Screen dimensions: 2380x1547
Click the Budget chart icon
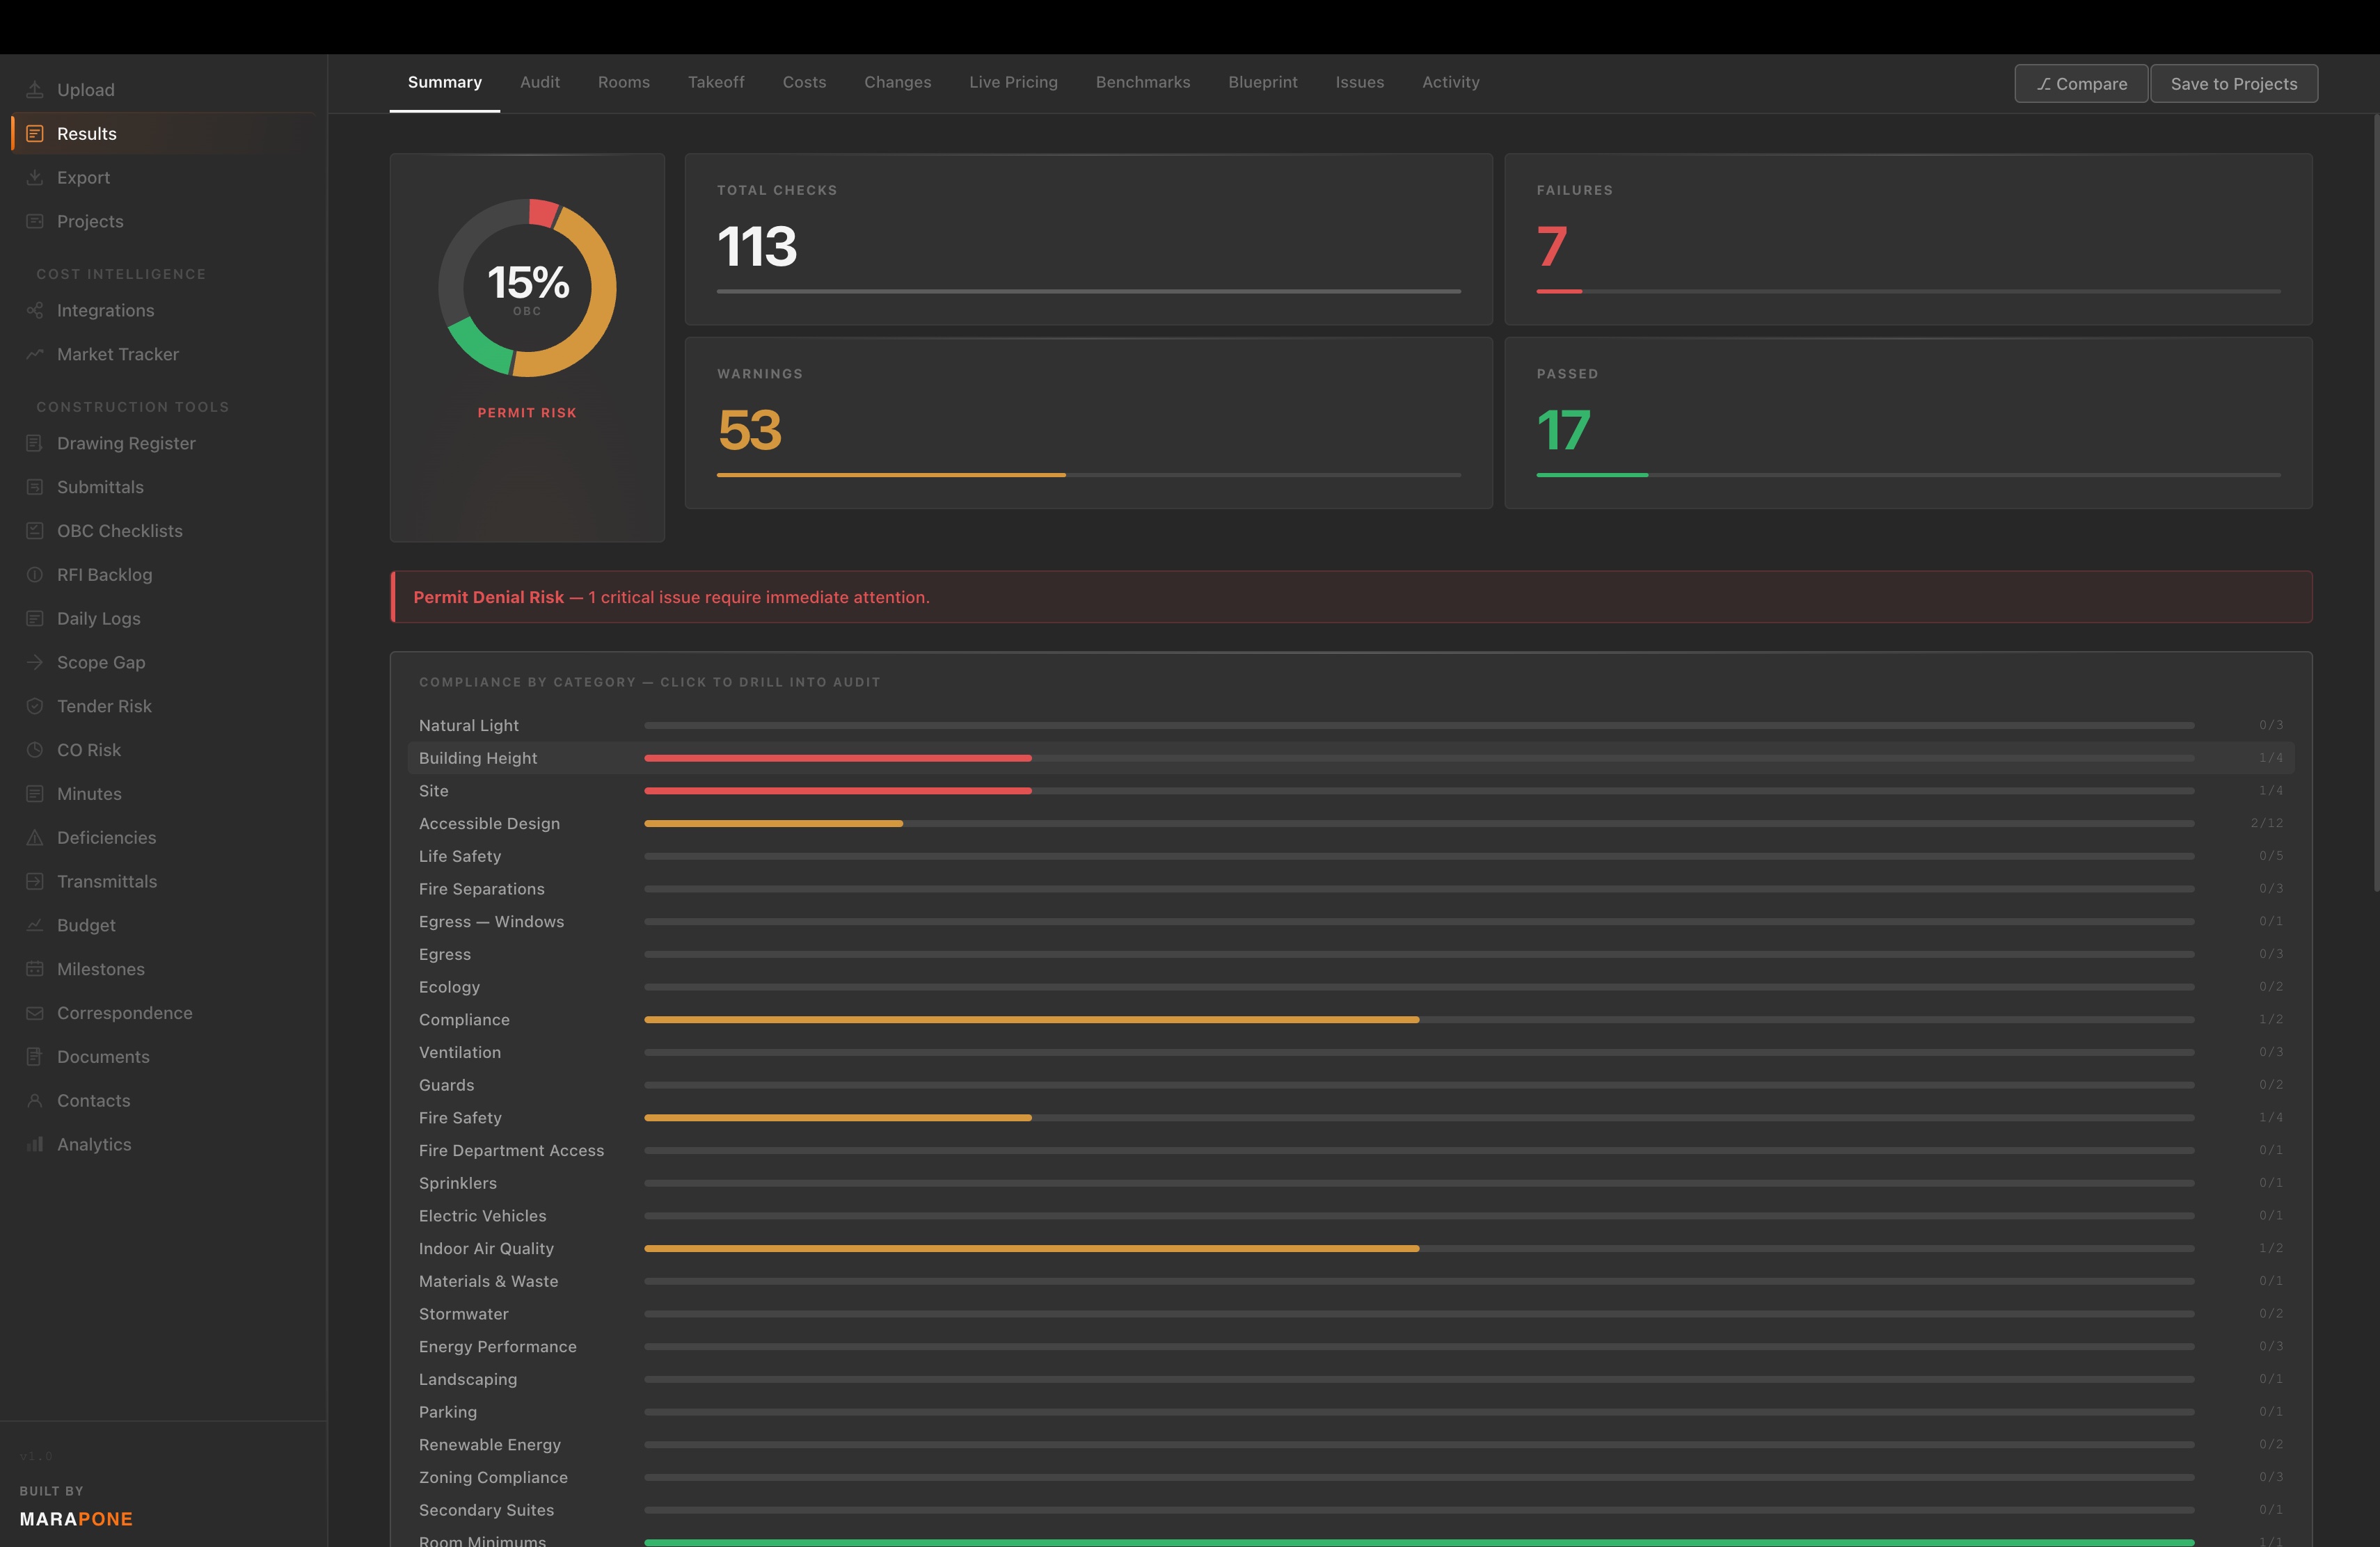tap(35, 927)
